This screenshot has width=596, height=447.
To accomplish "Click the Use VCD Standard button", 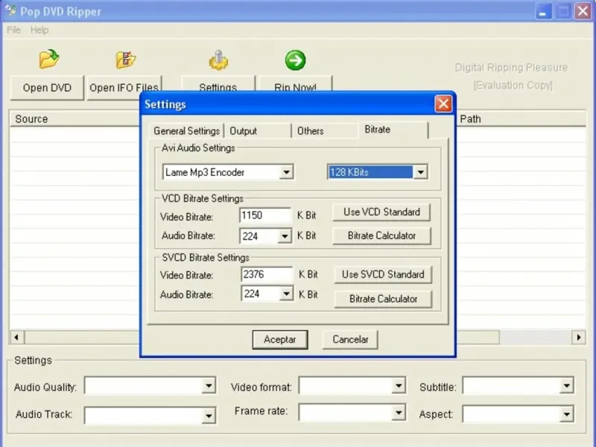I will [x=381, y=212].
